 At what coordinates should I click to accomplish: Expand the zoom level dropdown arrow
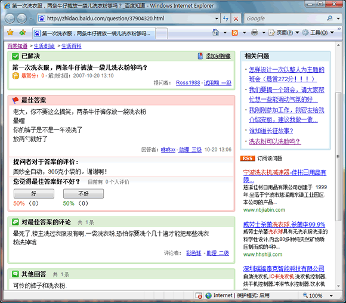tap(331, 296)
